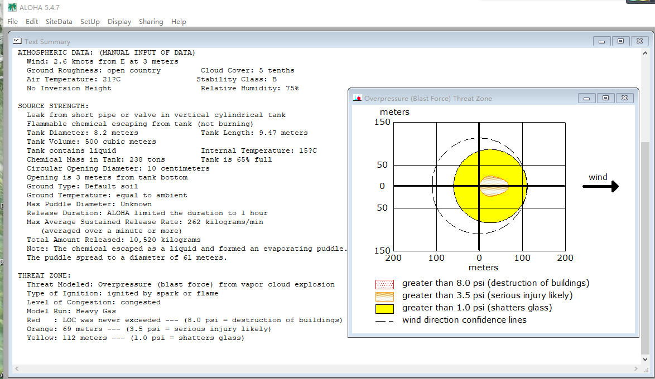Screen dimensions: 655x379
Task: Open the Display menu
Action: (x=119, y=22)
